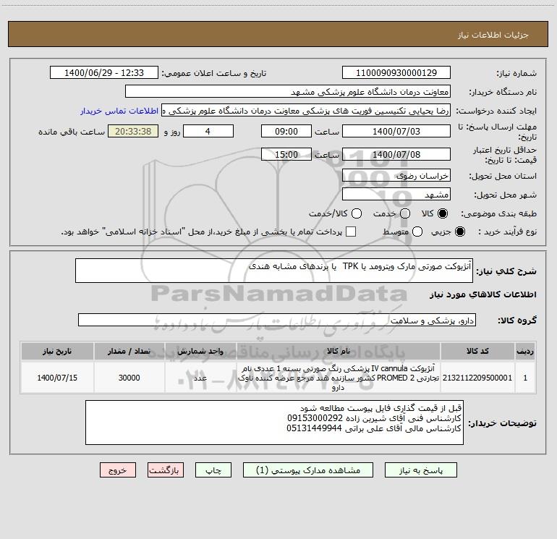
Task: Click the quantity cell 30000
Action: pos(129,378)
